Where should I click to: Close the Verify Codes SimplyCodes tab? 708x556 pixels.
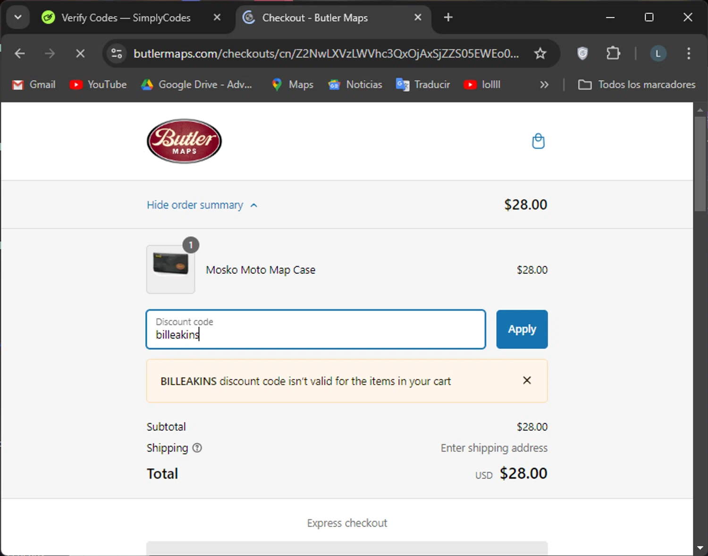pos(217,17)
